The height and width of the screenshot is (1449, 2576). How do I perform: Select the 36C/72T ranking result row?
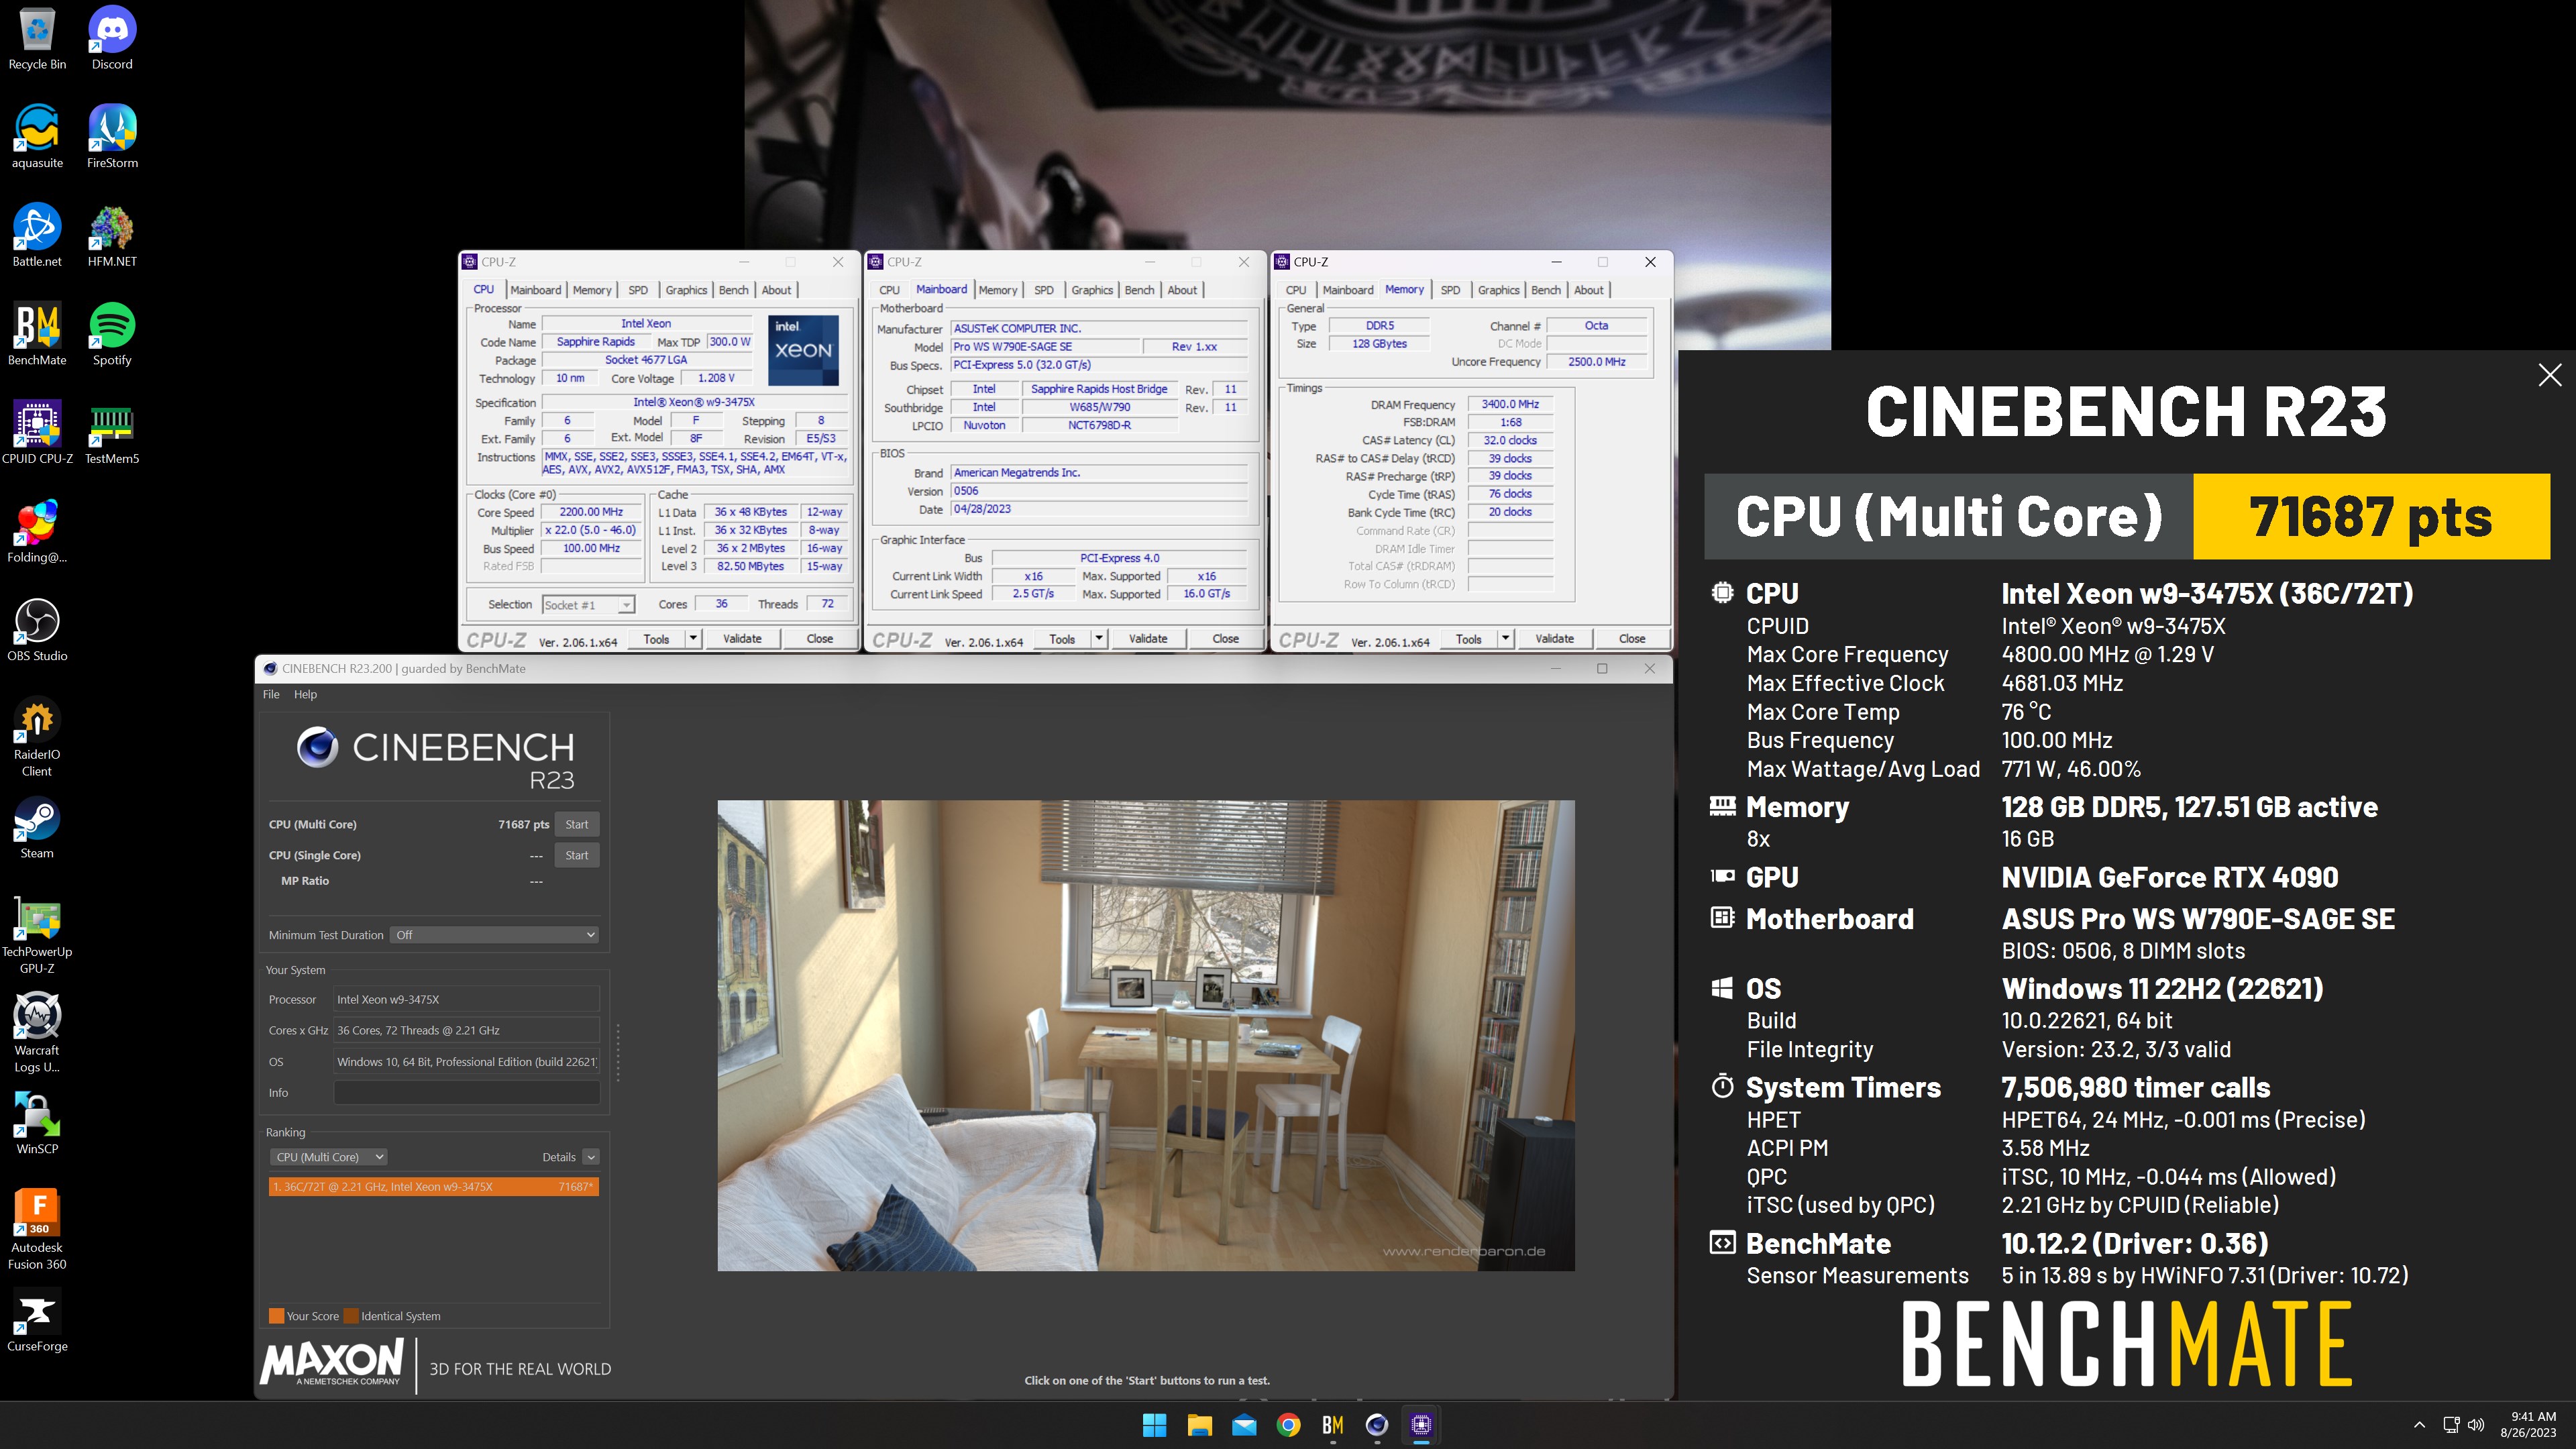click(434, 1187)
